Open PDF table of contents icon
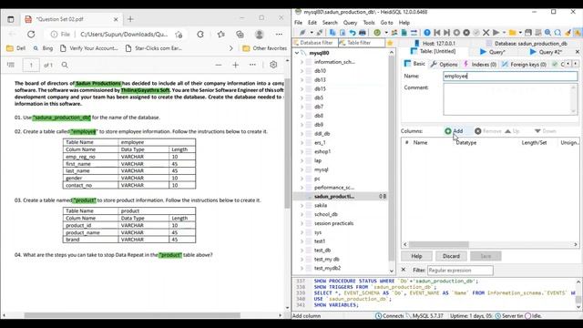 tap(10, 65)
